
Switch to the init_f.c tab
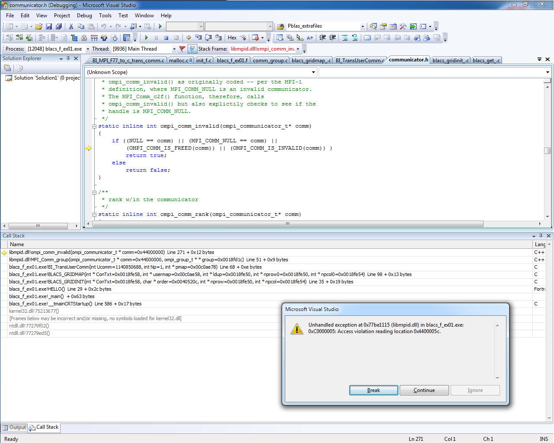[x=204, y=61]
